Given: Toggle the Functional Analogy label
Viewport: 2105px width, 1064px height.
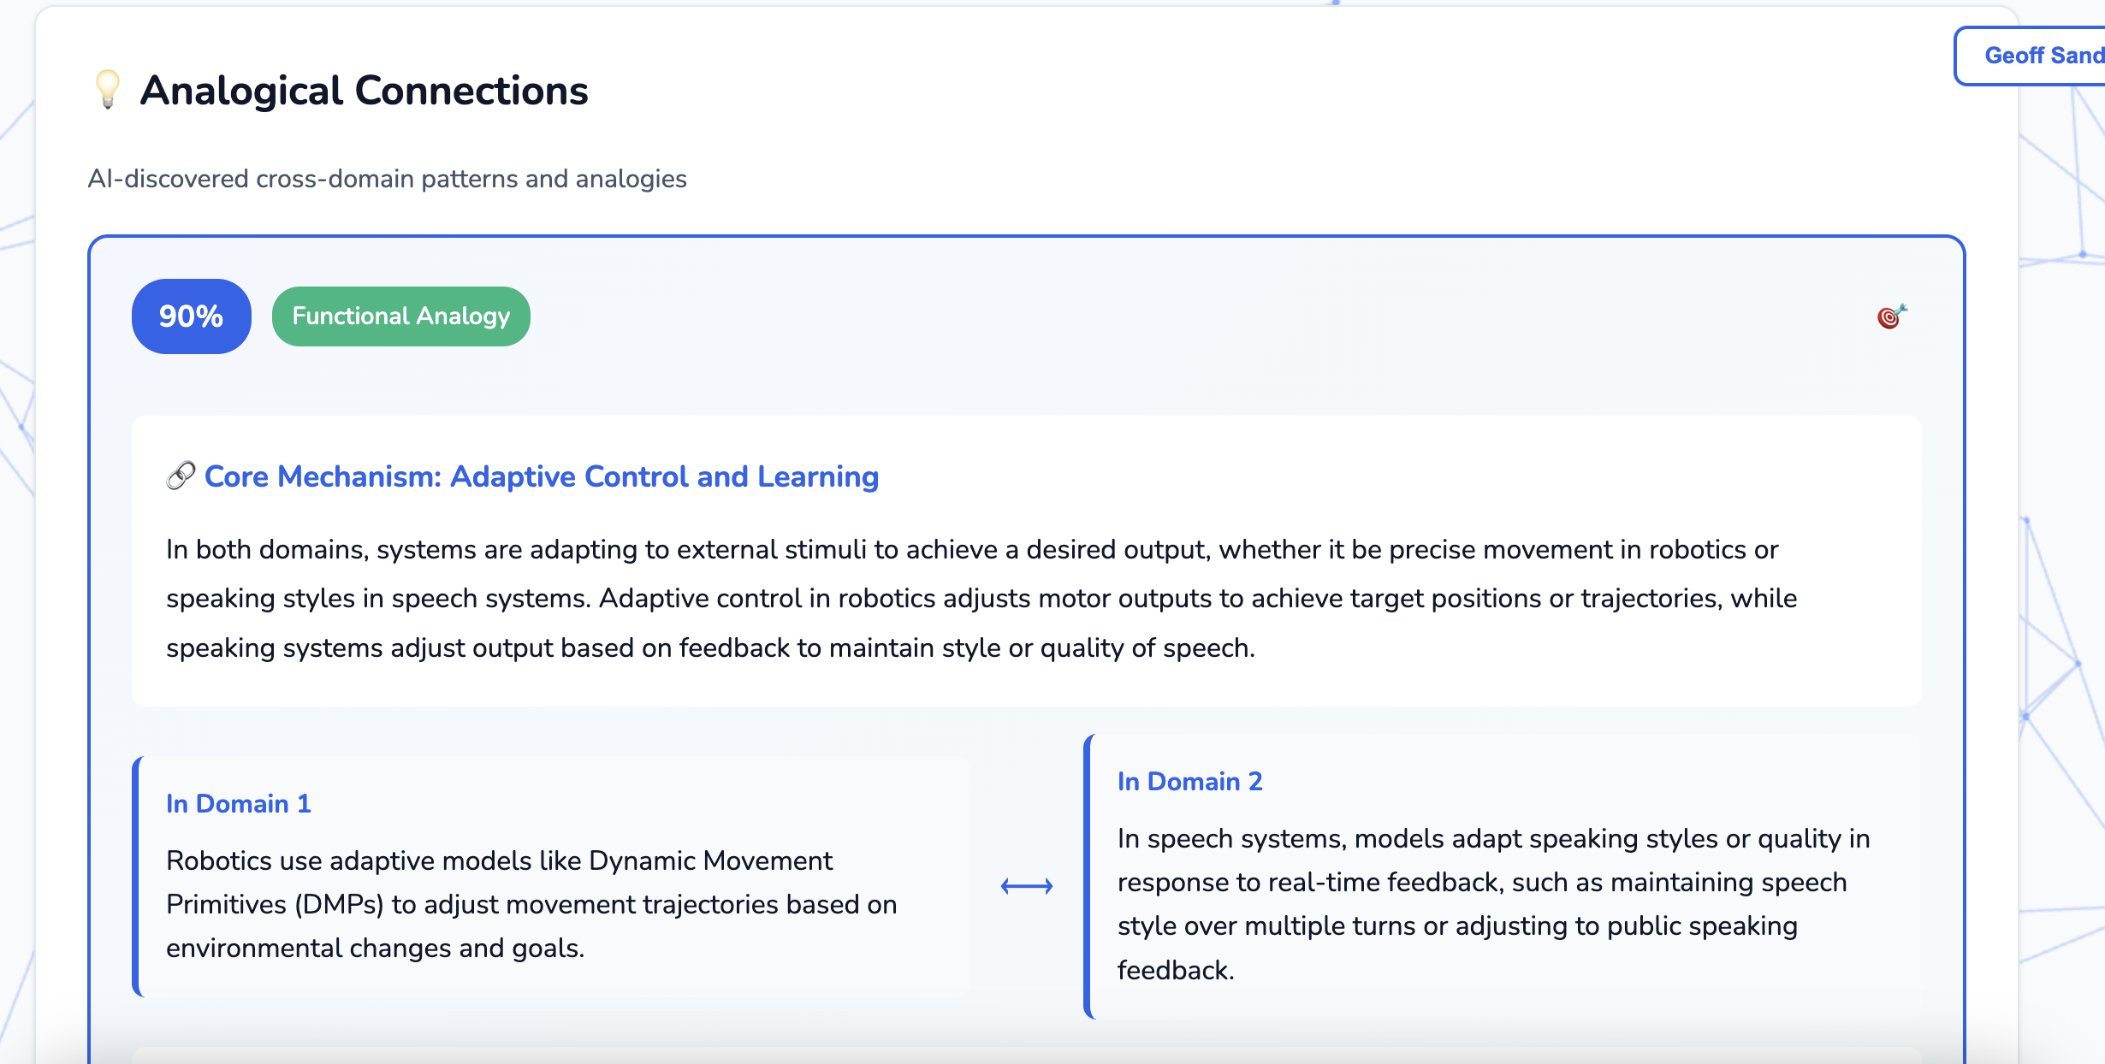Looking at the screenshot, I should 400,316.
